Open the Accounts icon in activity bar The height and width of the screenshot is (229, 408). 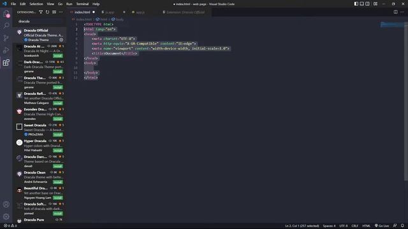pyautogui.click(x=6, y=204)
